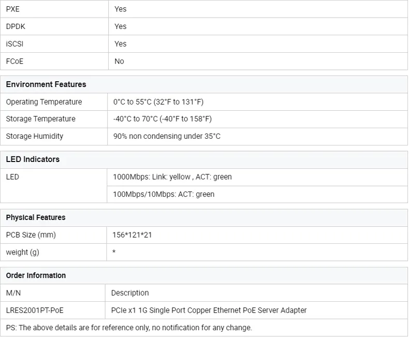Click the iSCSI row label
Screen dimensions: 409x338
tap(14, 44)
